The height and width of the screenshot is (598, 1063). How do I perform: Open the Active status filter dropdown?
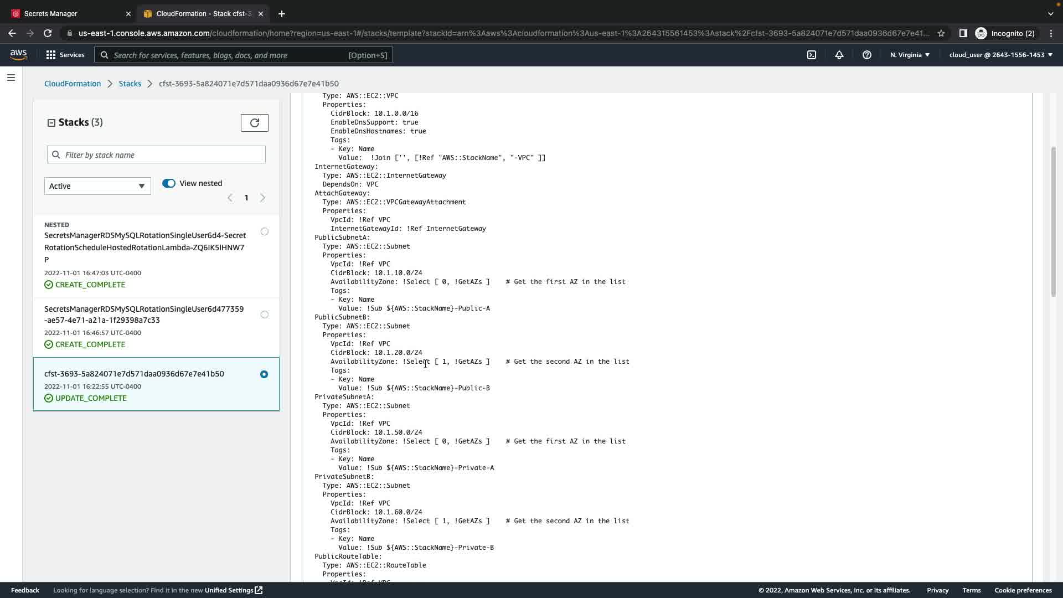(x=97, y=186)
